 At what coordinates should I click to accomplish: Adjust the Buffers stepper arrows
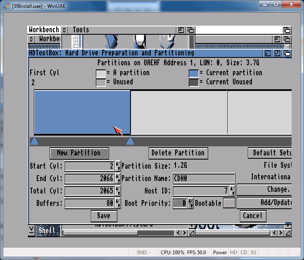tap(118, 203)
